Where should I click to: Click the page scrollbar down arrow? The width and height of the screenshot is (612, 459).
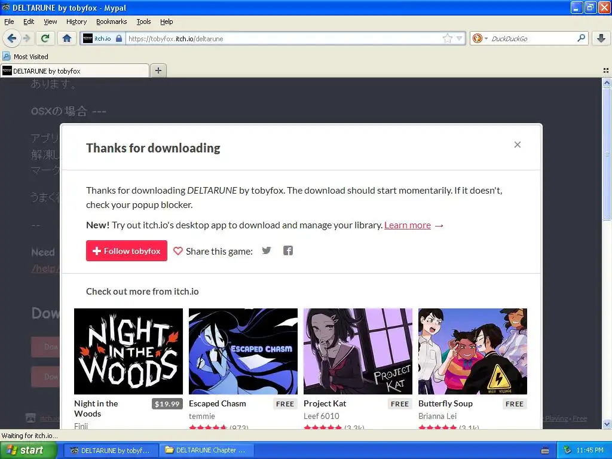pyautogui.click(x=607, y=424)
